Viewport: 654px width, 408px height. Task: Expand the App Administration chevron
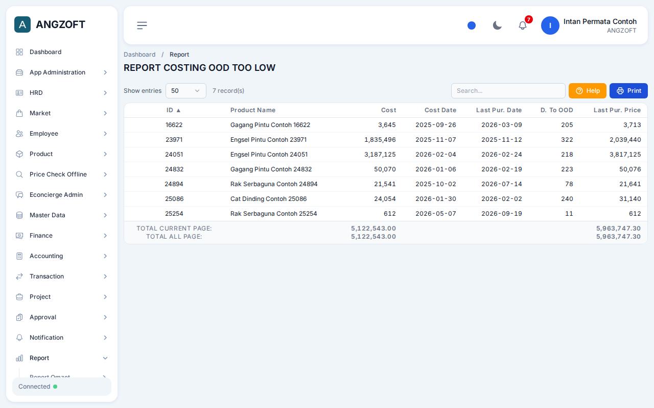tap(105, 72)
